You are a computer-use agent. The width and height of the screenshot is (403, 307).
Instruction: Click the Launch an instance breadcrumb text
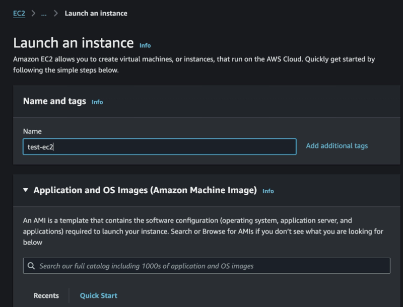(96, 14)
